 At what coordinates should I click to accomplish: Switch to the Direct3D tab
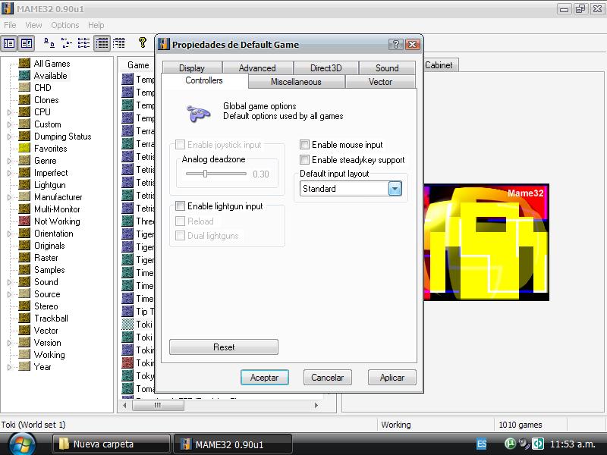tap(326, 67)
